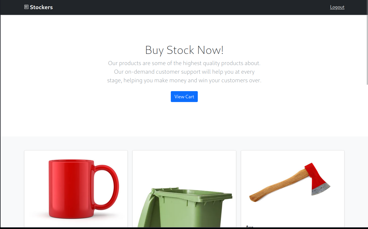Select the red mug product image
This screenshot has width=368, height=229.
click(x=76, y=189)
